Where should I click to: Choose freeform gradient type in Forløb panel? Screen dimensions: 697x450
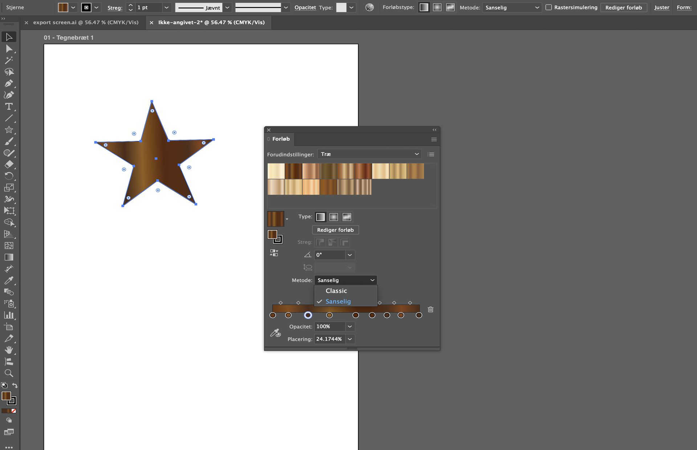[347, 217]
